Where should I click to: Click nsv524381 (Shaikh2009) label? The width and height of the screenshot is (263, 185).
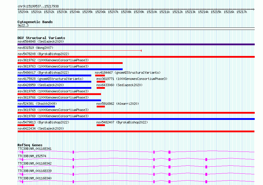click(x=37, y=104)
